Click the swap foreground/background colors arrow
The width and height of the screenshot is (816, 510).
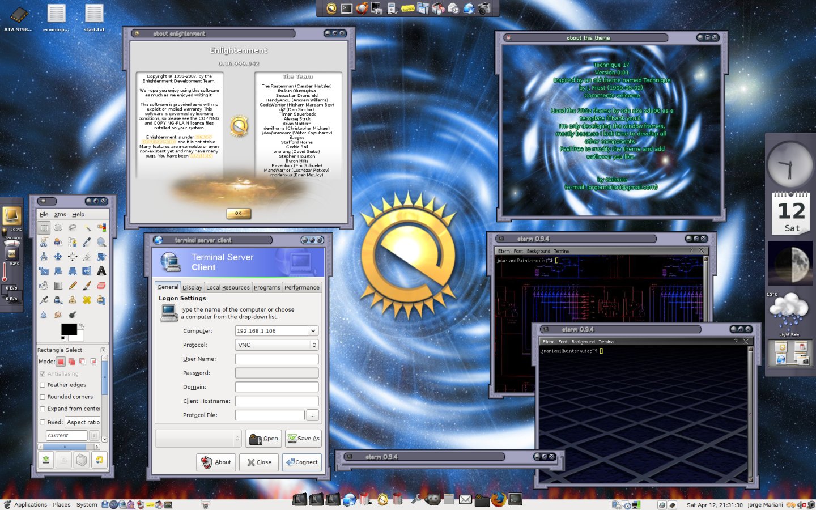(x=82, y=326)
